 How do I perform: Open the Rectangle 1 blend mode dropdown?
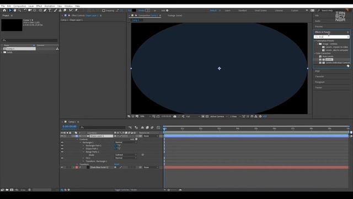pyautogui.click(x=126, y=143)
